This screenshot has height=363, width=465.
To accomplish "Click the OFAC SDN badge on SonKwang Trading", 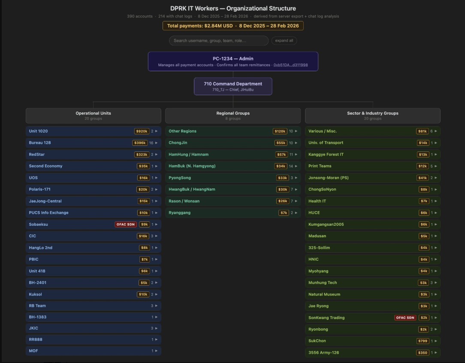I will [405, 318].
